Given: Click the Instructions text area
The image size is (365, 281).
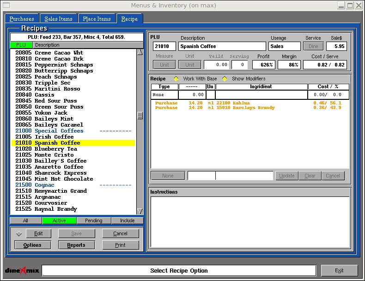Looking at the screenshot, I should click(250, 222).
